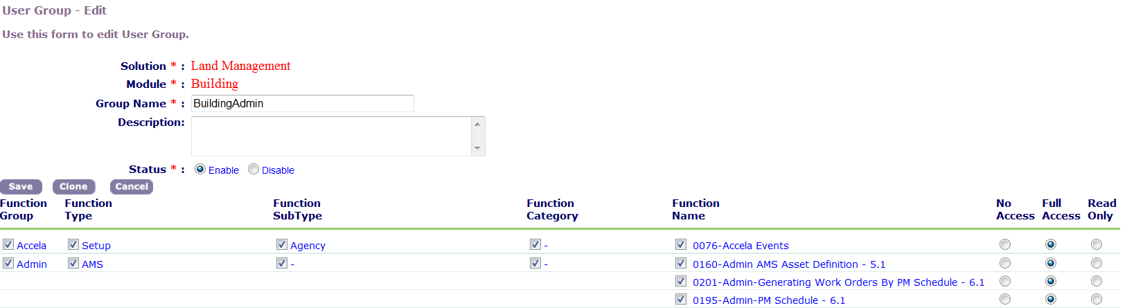Uncheck the Accela function group checkbox
The height and width of the screenshot is (308, 1127).
pyautogui.click(x=8, y=245)
